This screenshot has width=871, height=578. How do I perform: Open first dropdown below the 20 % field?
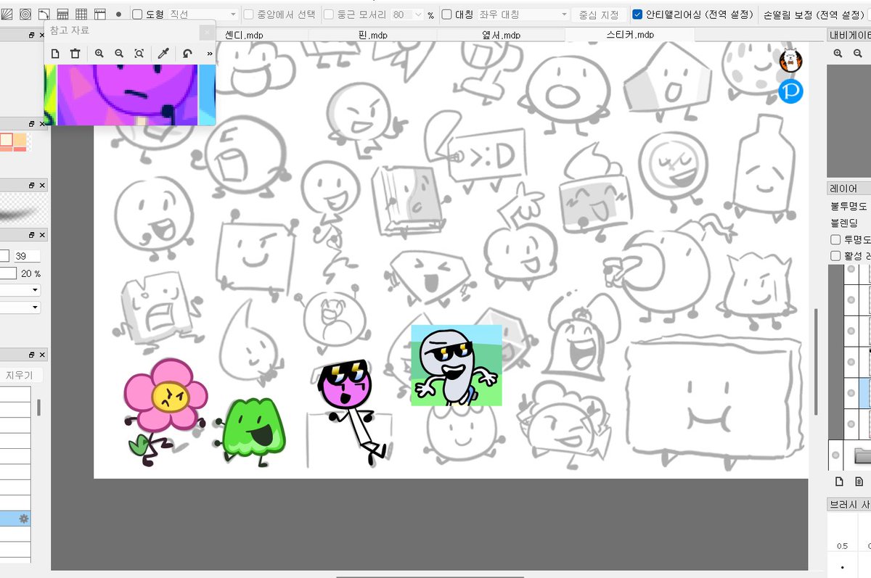[20, 290]
